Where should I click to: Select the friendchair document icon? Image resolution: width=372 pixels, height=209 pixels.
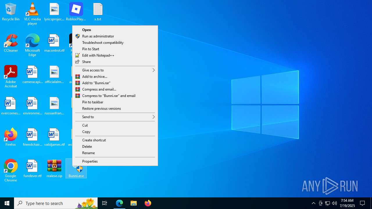pos(32,138)
